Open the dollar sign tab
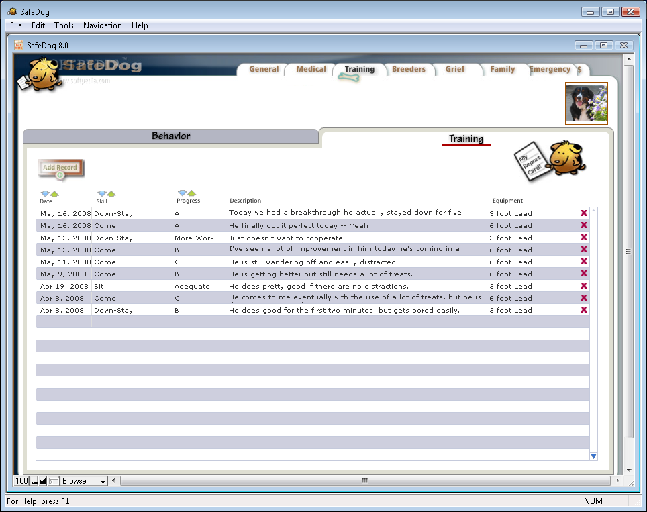Image resolution: width=647 pixels, height=512 pixels. point(580,69)
